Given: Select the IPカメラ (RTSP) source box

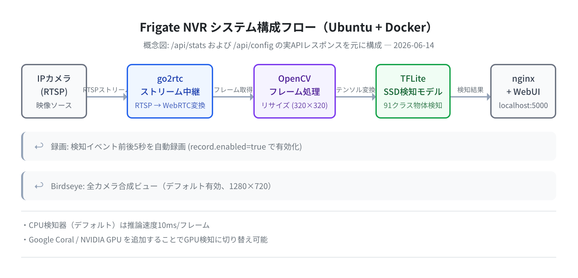Looking at the screenshot, I should tap(54, 91).
